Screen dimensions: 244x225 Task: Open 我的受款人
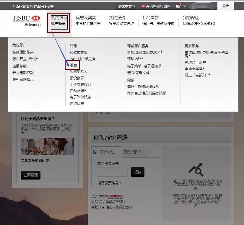click(x=79, y=72)
